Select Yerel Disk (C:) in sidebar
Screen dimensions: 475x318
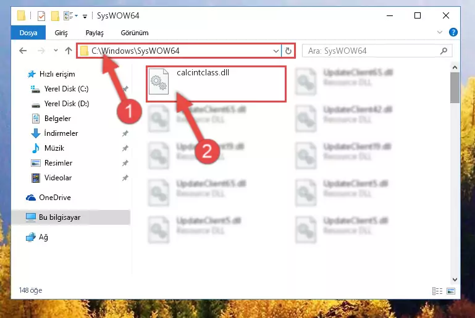click(x=66, y=89)
